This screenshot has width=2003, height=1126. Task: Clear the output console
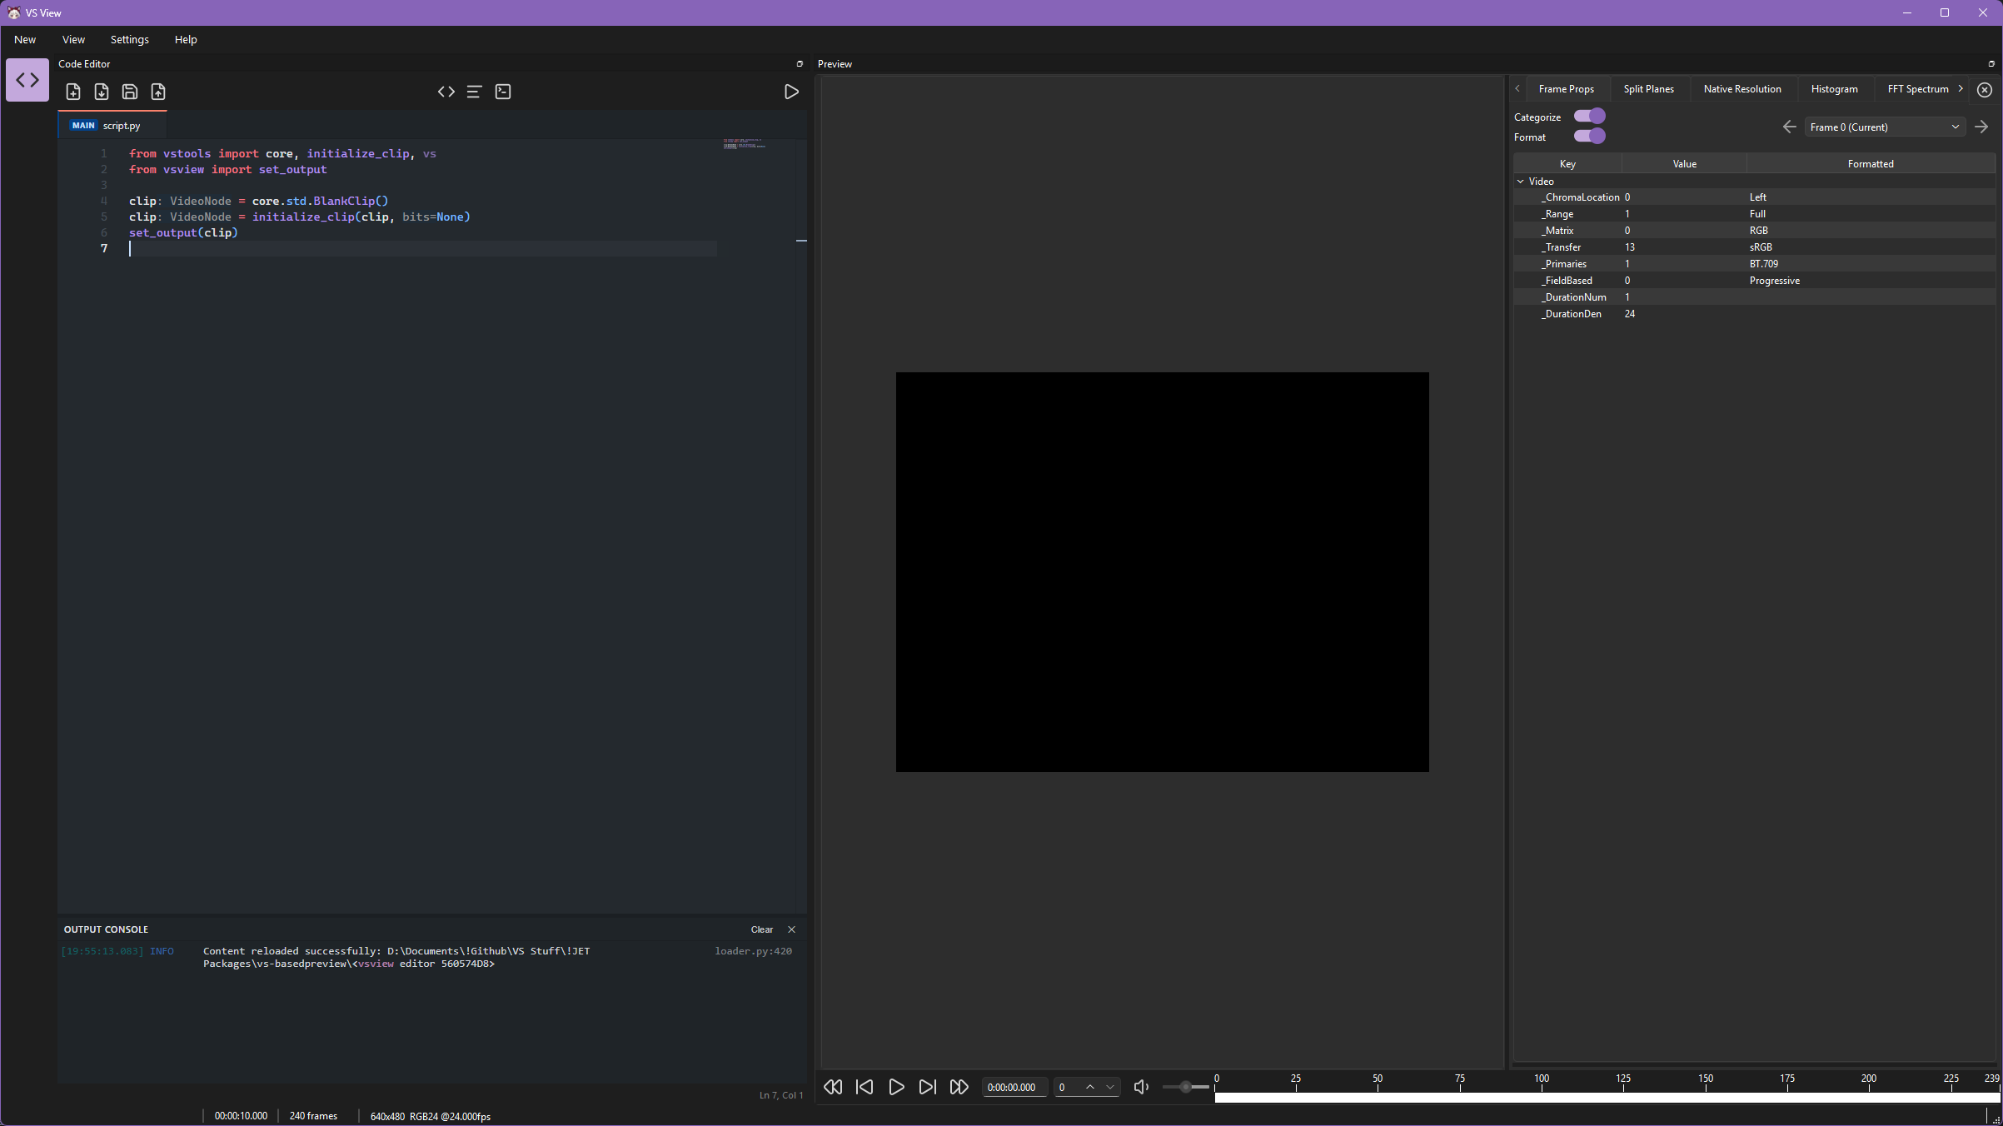(x=762, y=929)
